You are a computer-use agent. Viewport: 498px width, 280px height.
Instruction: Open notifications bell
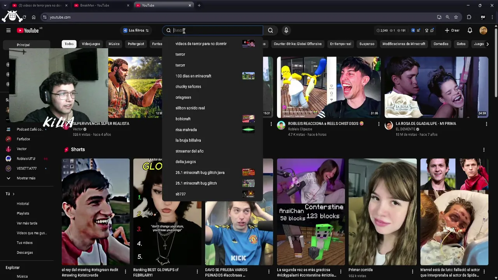pos(470,30)
